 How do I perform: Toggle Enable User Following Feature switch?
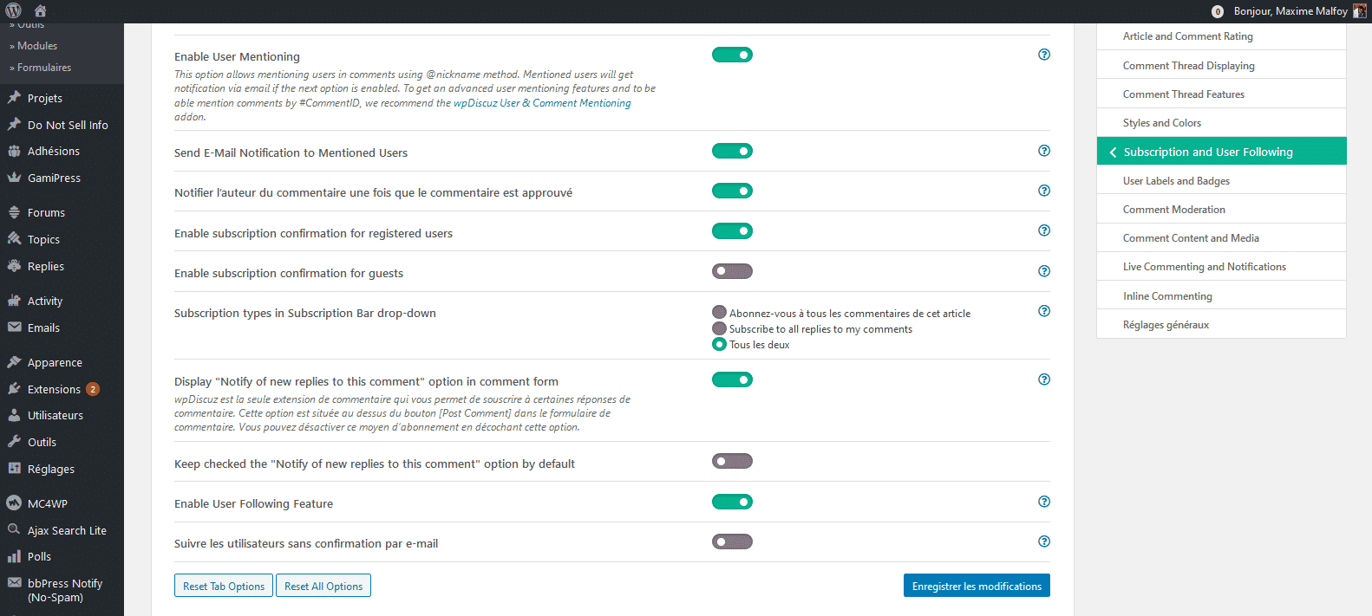click(732, 502)
